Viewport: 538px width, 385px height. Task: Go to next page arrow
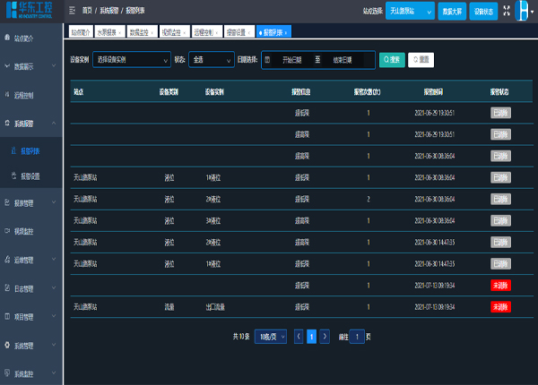[325, 337]
